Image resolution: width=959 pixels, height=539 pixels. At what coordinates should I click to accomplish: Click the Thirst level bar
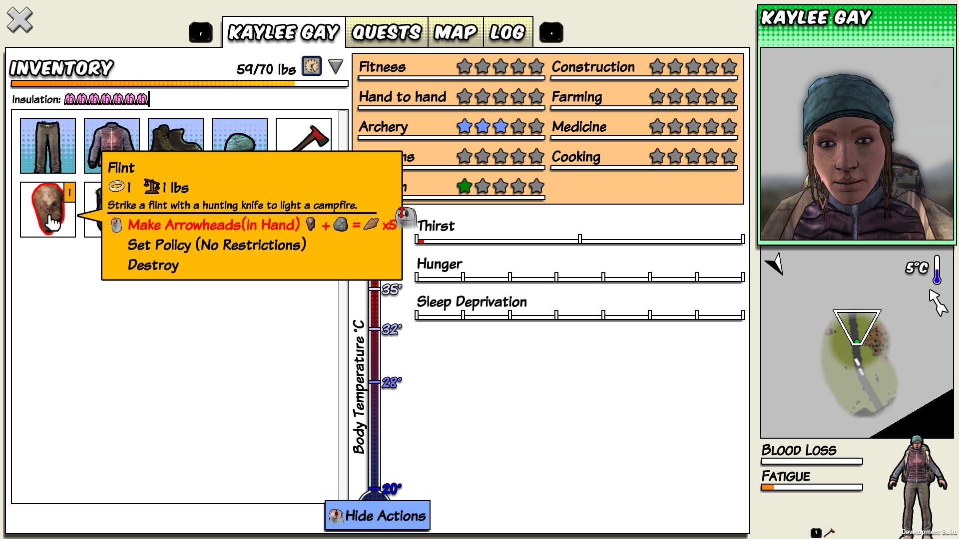click(x=580, y=240)
